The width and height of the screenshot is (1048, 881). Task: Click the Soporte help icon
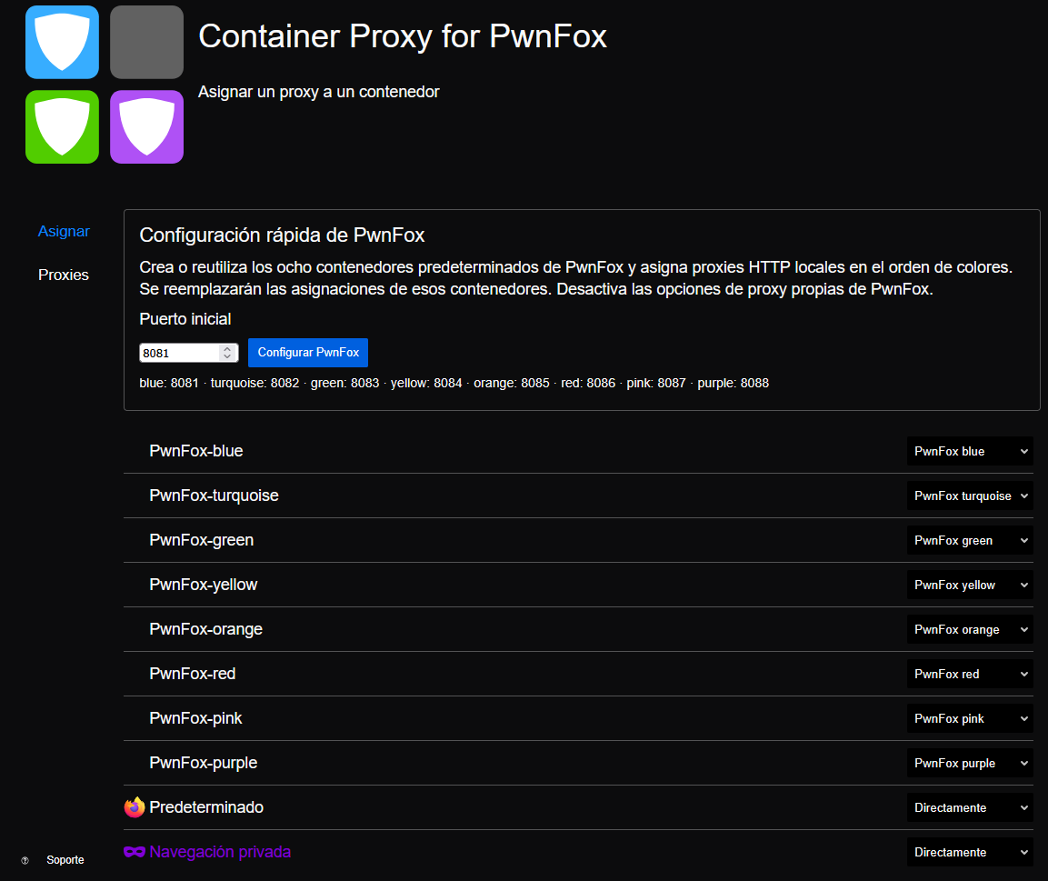(25, 860)
